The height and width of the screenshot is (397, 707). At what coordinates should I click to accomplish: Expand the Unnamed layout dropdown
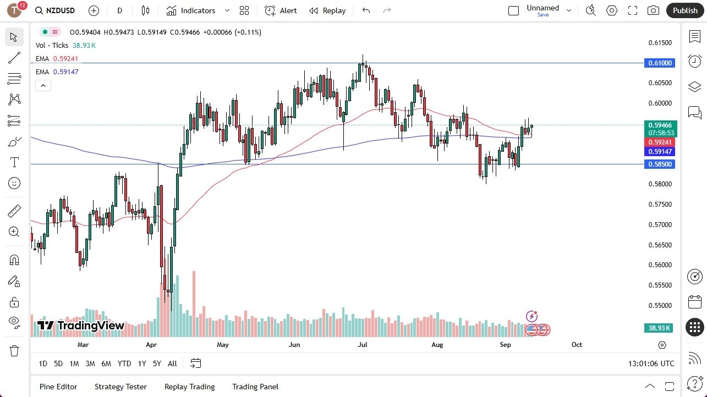pos(569,9)
